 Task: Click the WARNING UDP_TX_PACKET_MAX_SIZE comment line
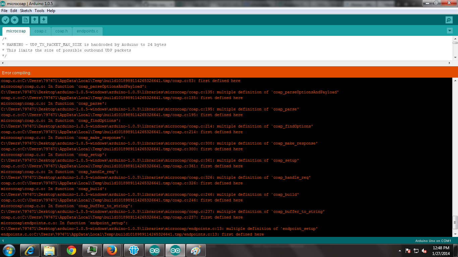click(x=84, y=45)
